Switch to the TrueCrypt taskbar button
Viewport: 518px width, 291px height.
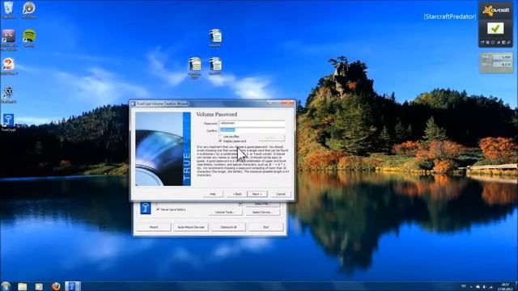pyautogui.click(x=72, y=286)
